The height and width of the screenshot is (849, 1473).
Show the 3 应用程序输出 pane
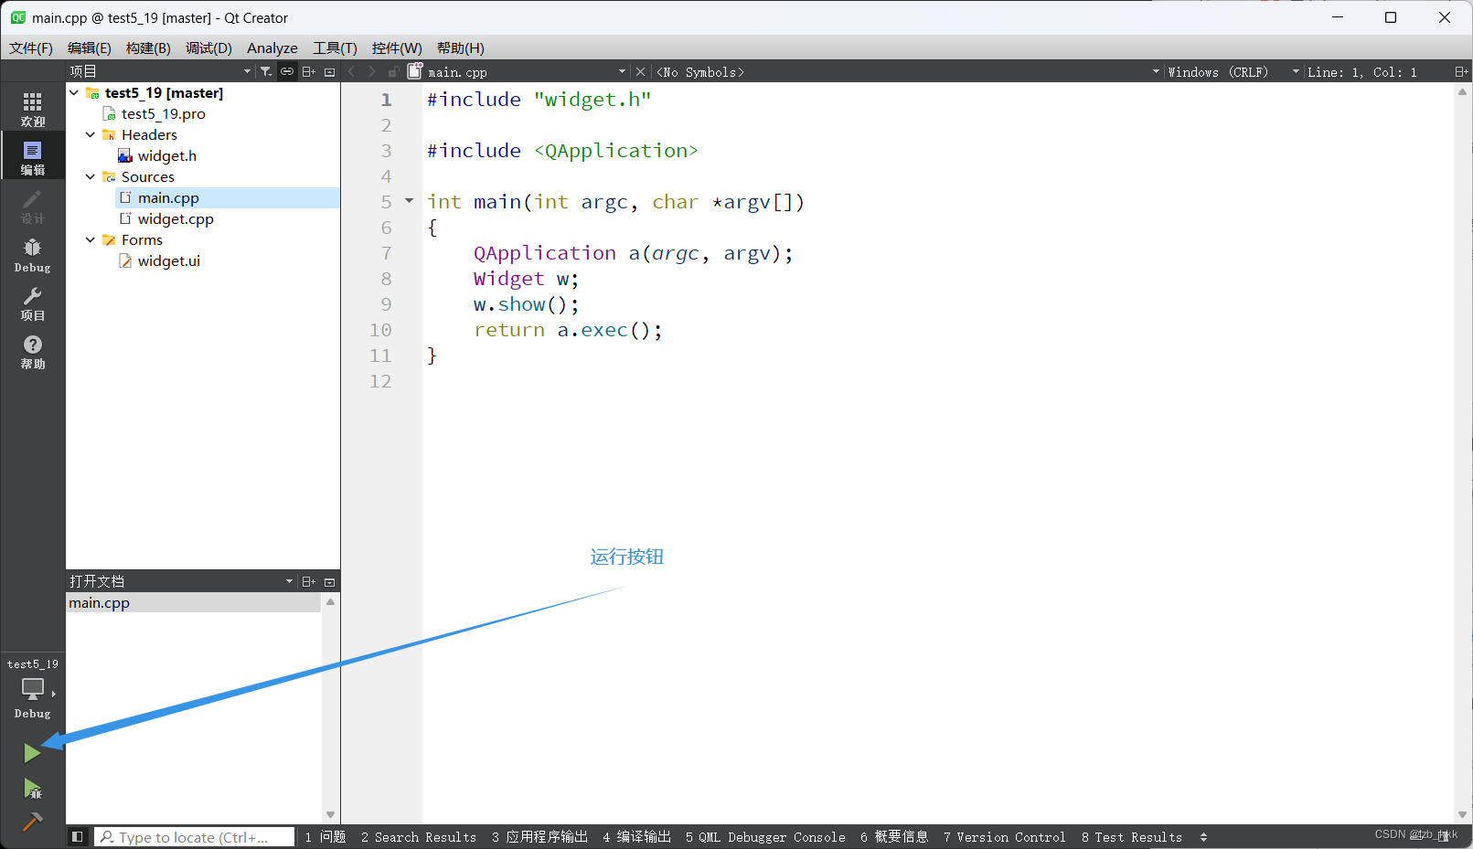[539, 837]
